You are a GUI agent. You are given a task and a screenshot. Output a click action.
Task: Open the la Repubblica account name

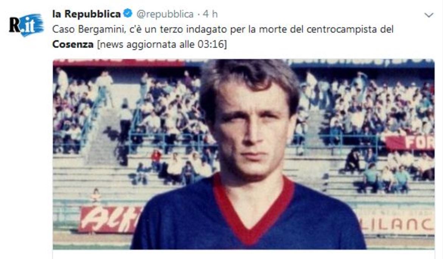(x=86, y=14)
